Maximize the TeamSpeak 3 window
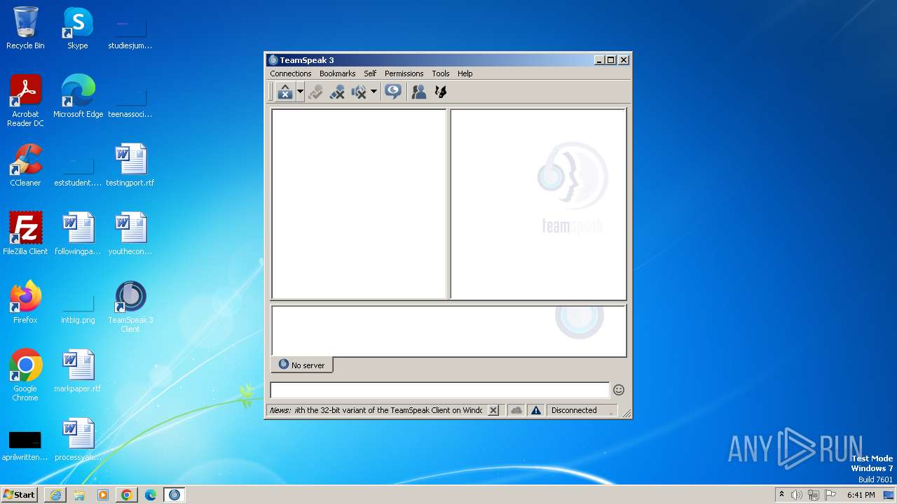The image size is (897, 504). click(611, 60)
